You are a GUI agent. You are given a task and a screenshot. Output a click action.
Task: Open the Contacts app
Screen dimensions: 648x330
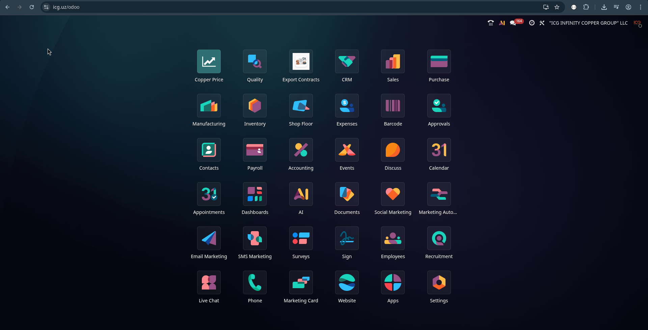click(x=209, y=150)
